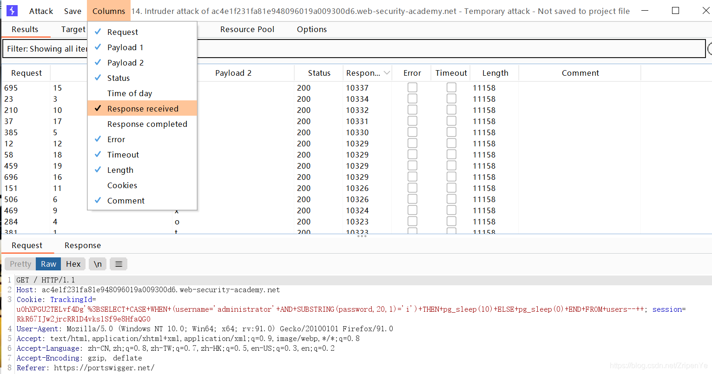This screenshot has width=712, height=374.
Task: Tick the Error checkbox for request 696
Action: click(x=412, y=177)
